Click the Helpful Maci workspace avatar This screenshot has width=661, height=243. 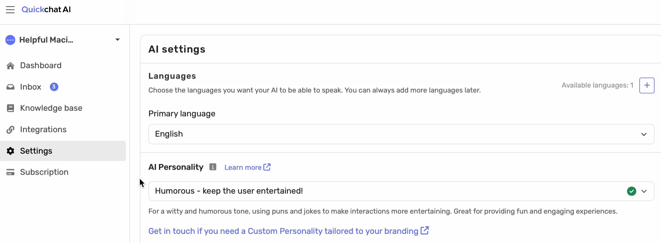[10, 40]
